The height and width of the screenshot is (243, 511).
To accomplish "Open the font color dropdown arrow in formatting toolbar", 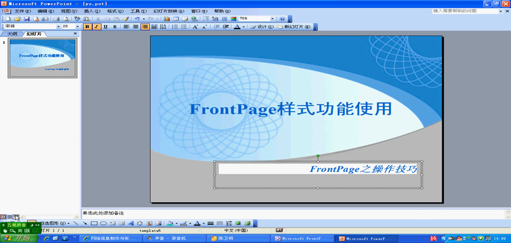I will 243,27.
